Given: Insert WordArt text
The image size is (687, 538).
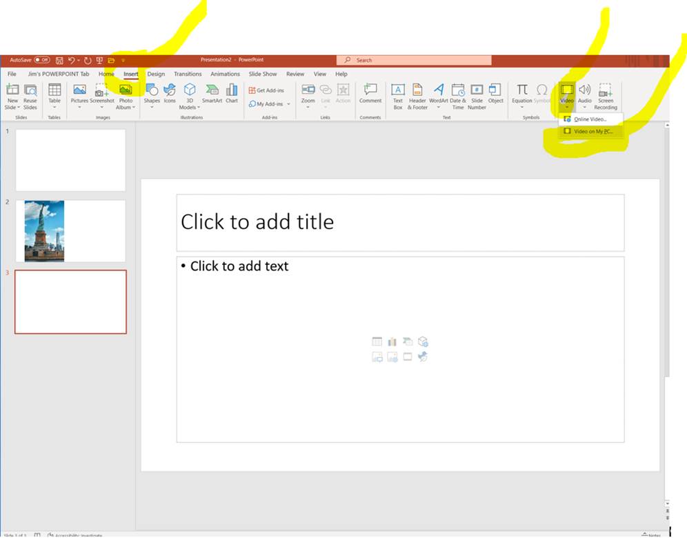Looking at the screenshot, I should click(439, 95).
